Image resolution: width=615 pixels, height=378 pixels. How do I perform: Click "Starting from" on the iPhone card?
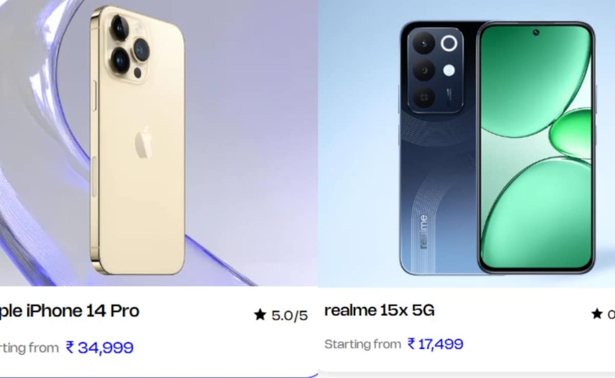tap(29, 348)
